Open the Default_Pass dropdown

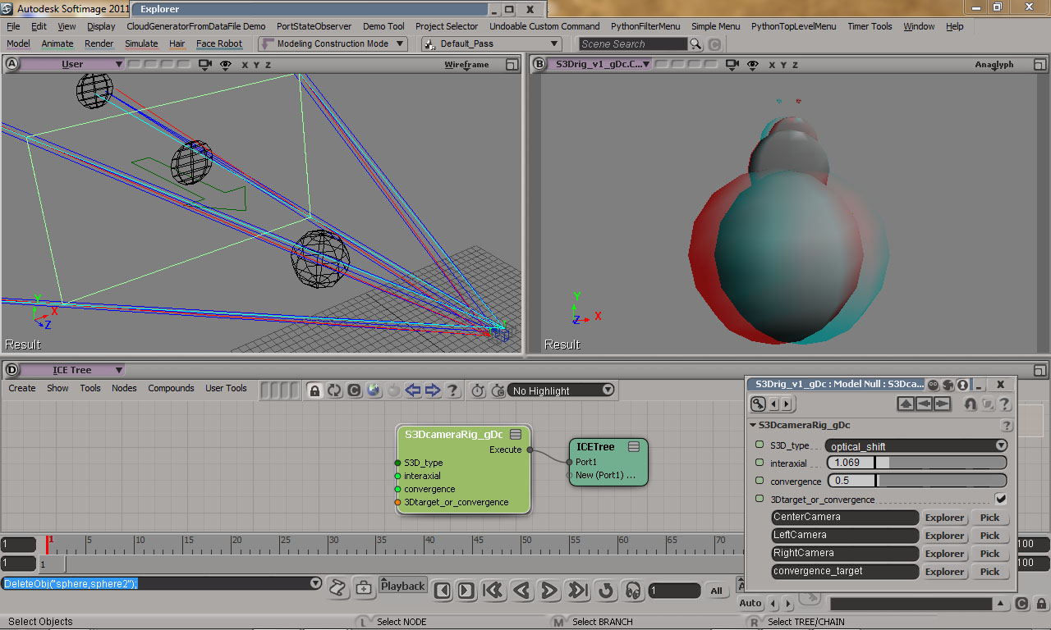[x=492, y=43]
